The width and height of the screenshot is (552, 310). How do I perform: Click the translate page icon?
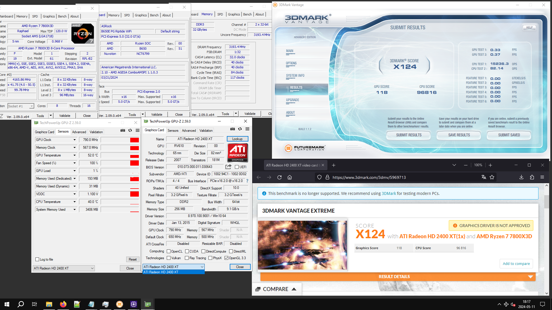[484, 177]
